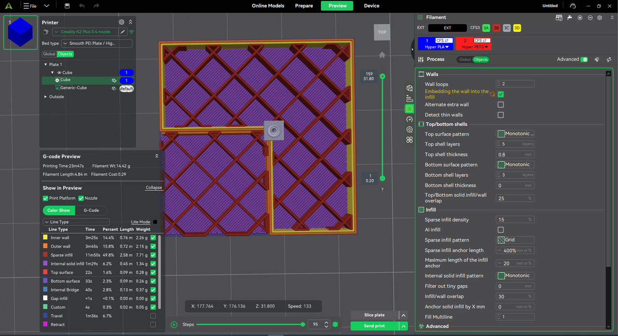This screenshot has height=336, width=618.
Task: Click the home view icon in viewport
Action: 382,55
